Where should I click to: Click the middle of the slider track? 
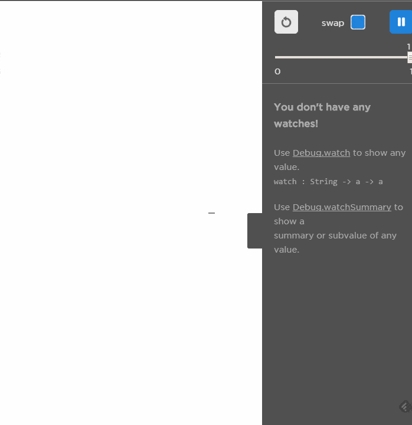[341, 57]
